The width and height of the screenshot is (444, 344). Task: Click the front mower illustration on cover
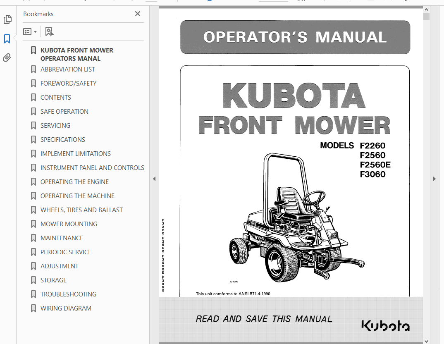click(297, 218)
